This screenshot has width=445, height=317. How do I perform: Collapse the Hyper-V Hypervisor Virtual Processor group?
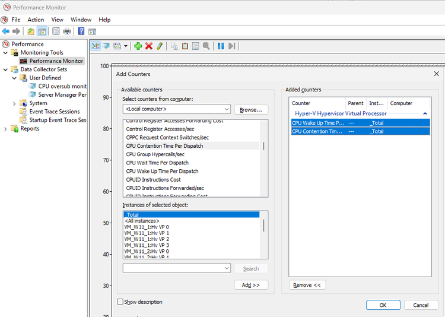(x=425, y=113)
